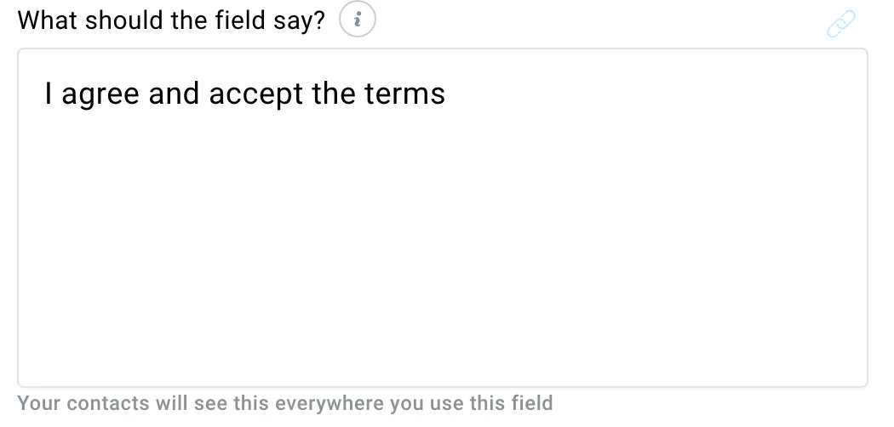The height and width of the screenshot is (427, 894).
Task: Click the word "What" in the field label
Action: point(48,20)
